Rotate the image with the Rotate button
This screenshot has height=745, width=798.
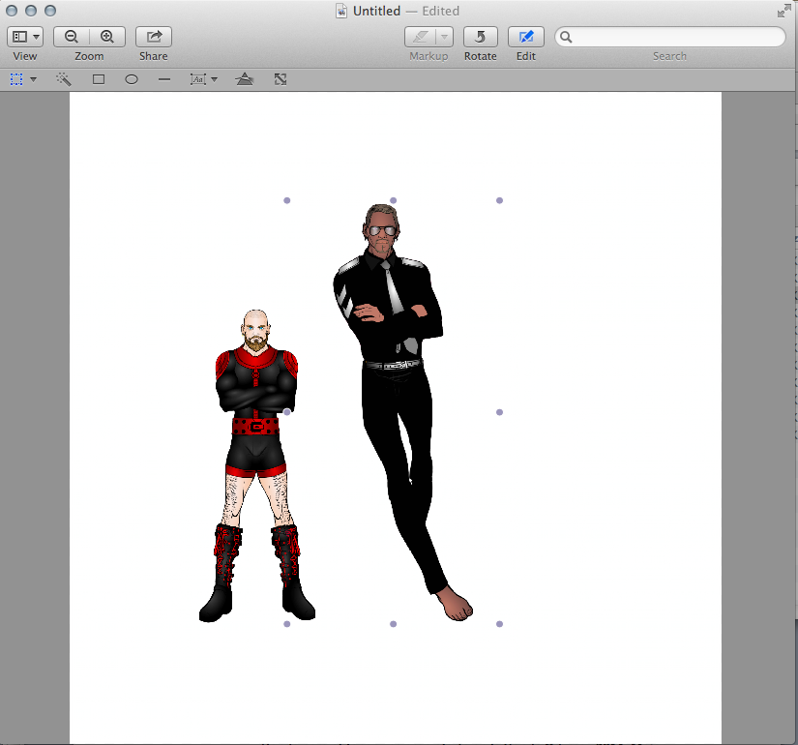point(480,37)
